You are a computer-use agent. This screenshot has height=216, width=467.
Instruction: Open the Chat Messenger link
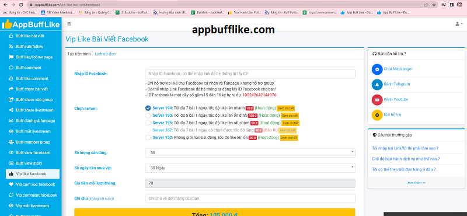(x=398, y=69)
